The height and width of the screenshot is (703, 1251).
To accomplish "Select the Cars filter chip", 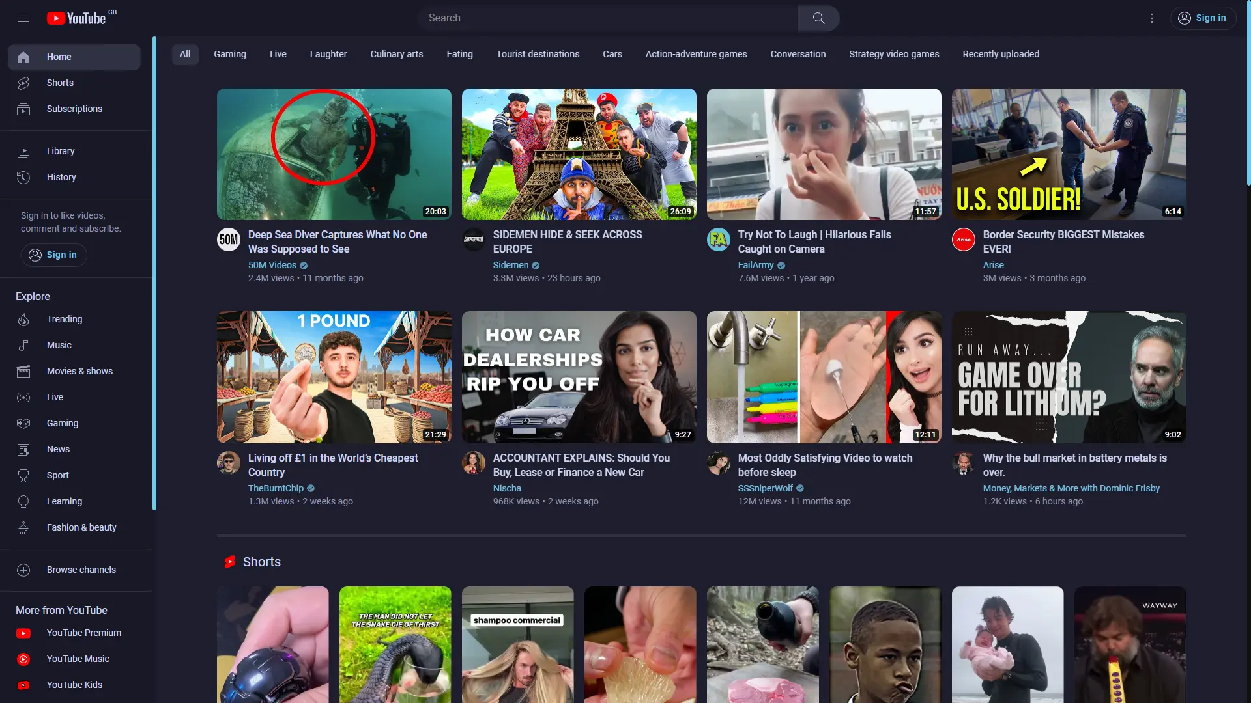I will [612, 54].
